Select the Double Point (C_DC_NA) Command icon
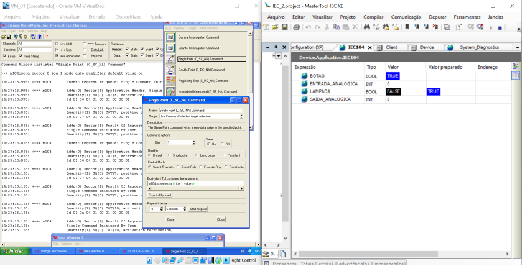The height and width of the screenshot is (266, 525). tap(171, 70)
